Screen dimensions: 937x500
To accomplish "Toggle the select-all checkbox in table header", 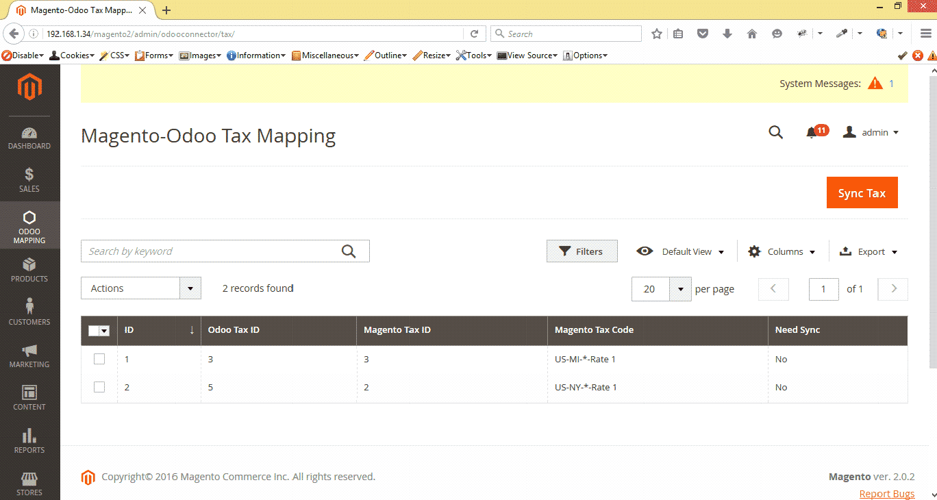I will click(95, 331).
